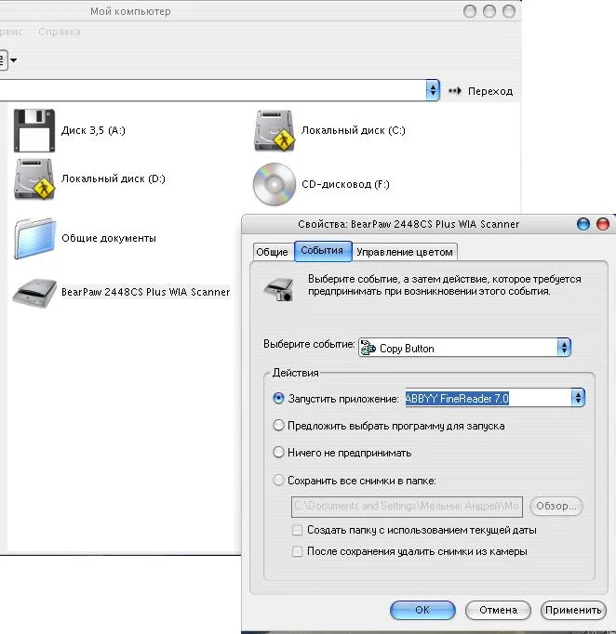Click the Локальный диск (D:) label
This screenshot has width=616, height=634.
pyautogui.click(x=113, y=178)
